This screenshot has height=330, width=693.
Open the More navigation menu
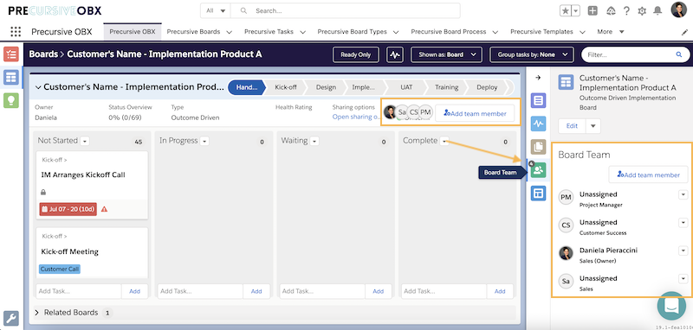(x=611, y=32)
